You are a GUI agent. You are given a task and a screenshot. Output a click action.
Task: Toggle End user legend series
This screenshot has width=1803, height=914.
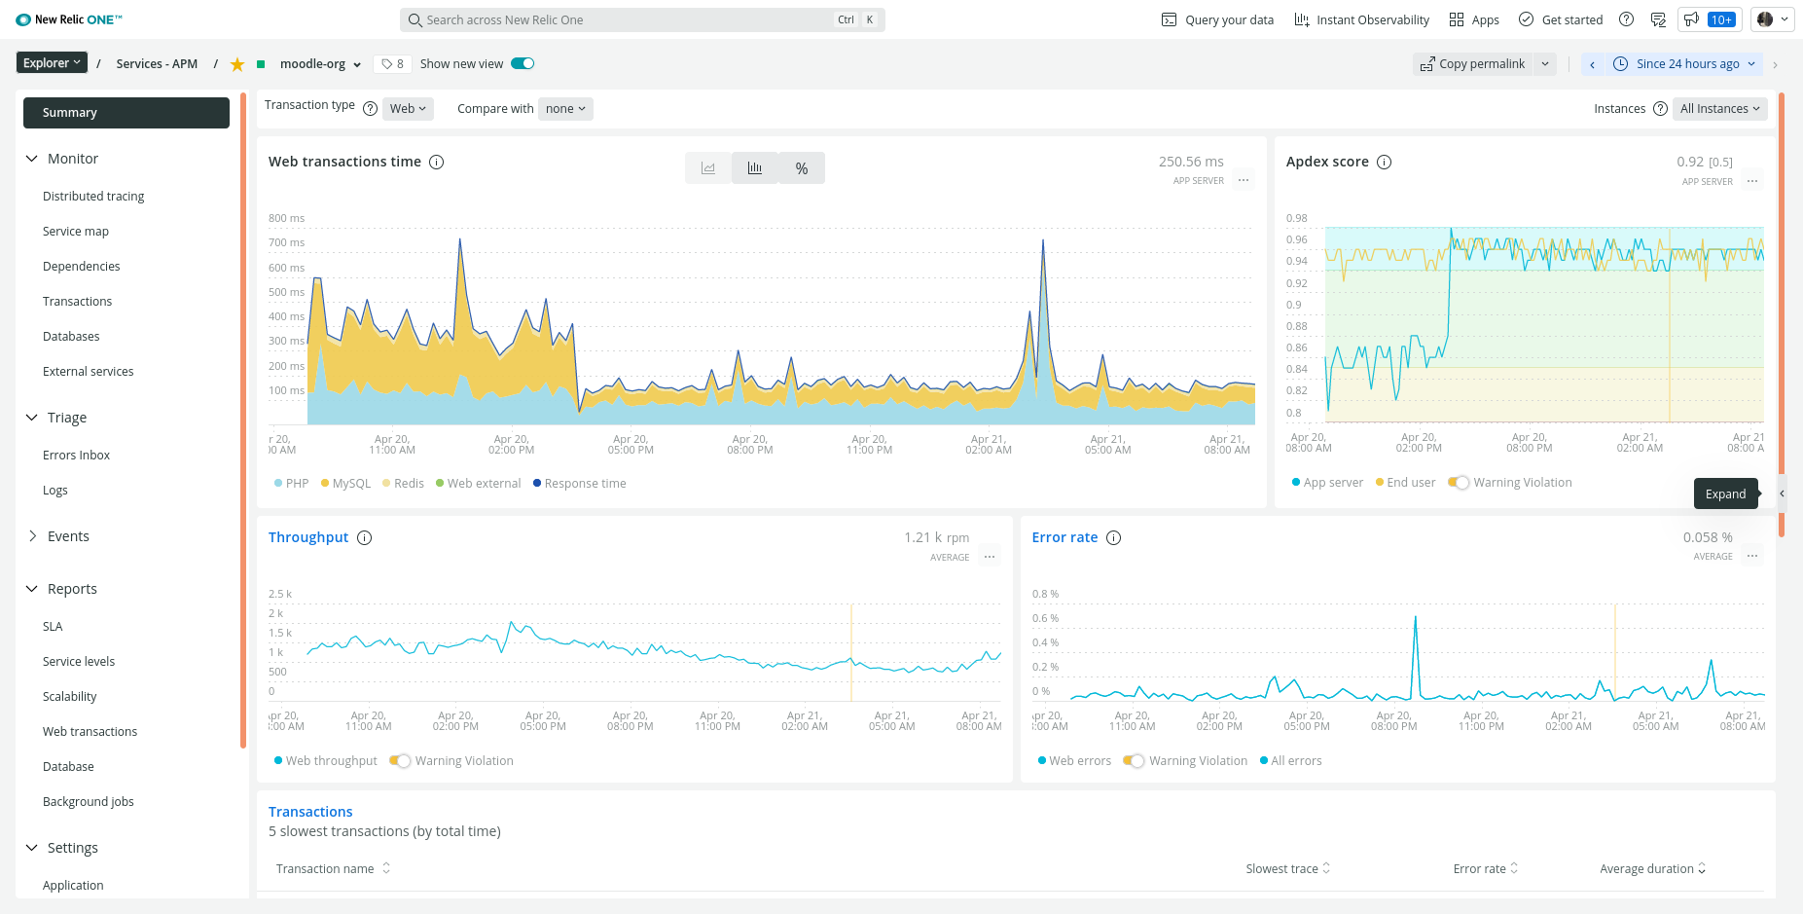[1405, 483]
